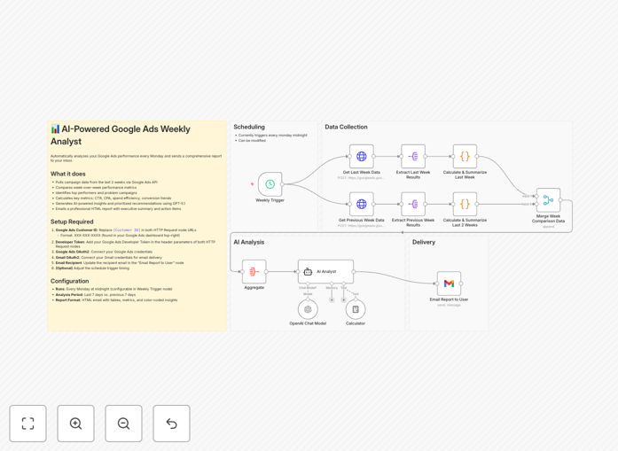Open Calculate & Summarize Last 2 Weeks node
Viewport: 618px width, 451px height.
[x=465, y=204]
